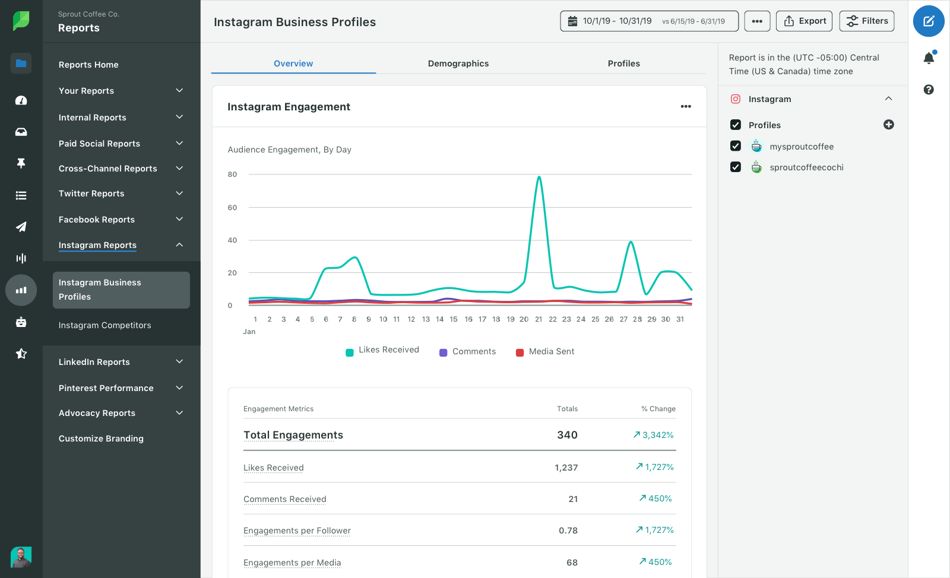Click the Sprout Social leaf logo
This screenshot has height=578, width=950.
pos(21,21)
